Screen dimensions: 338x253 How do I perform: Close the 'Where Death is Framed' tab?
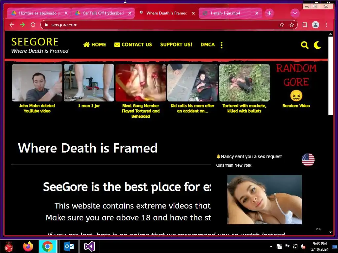pos(193,13)
